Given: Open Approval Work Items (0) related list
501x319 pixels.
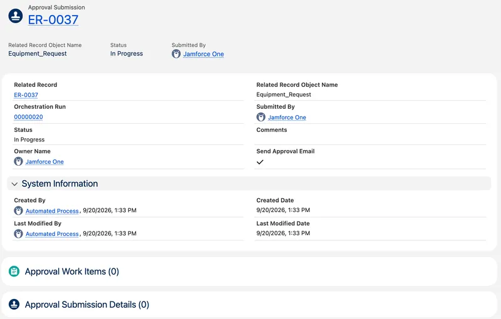Looking at the screenshot, I should (x=72, y=271).
